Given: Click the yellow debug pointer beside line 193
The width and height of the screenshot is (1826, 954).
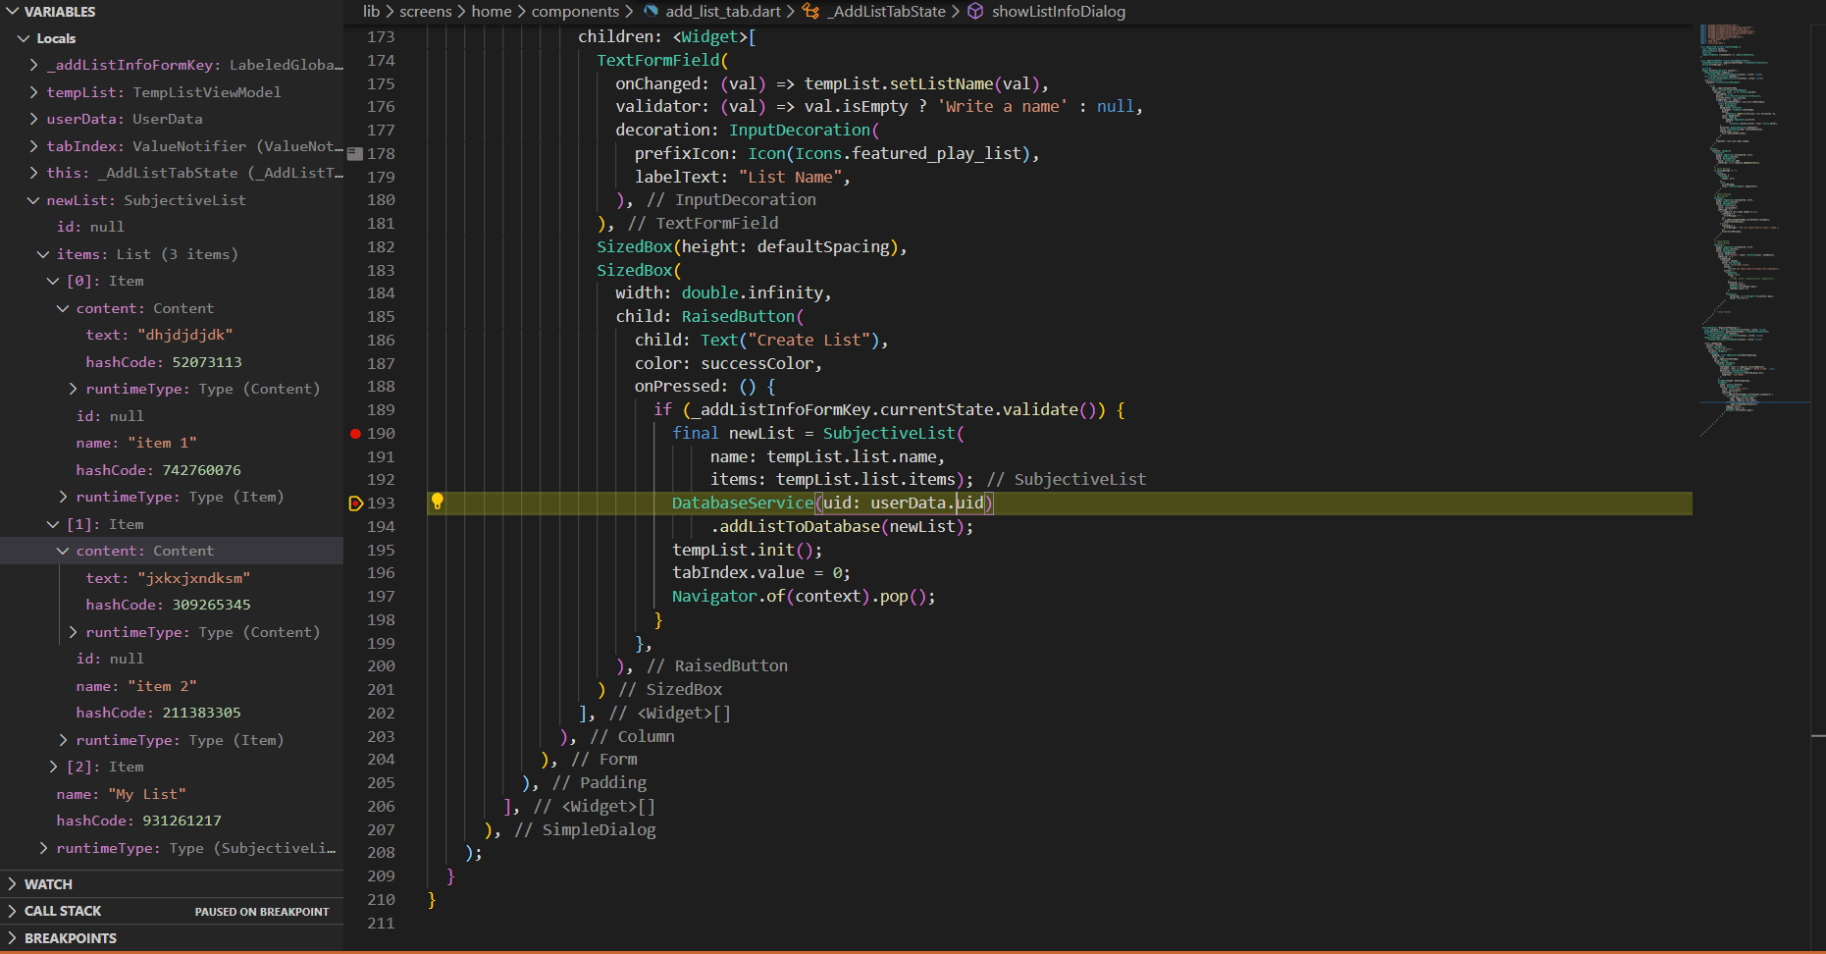Looking at the screenshot, I should click(356, 503).
